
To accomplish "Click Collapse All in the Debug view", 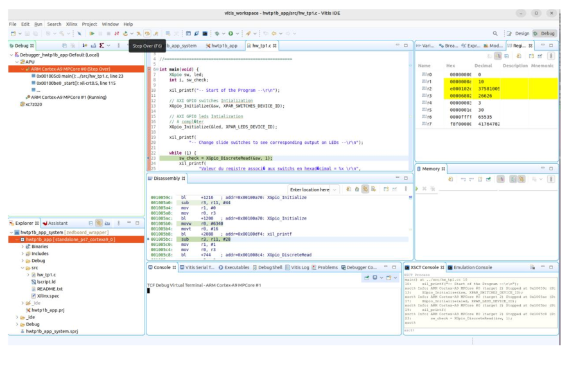I will point(64,46).
